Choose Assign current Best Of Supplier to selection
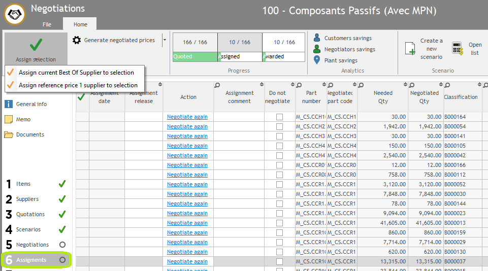The height and width of the screenshot is (271, 488). (x=76, y=73)
